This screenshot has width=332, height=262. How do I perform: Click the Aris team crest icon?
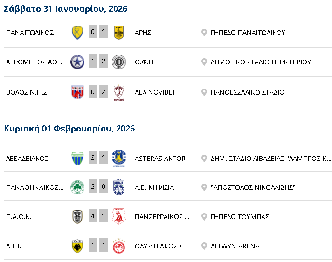coord(118,33)
